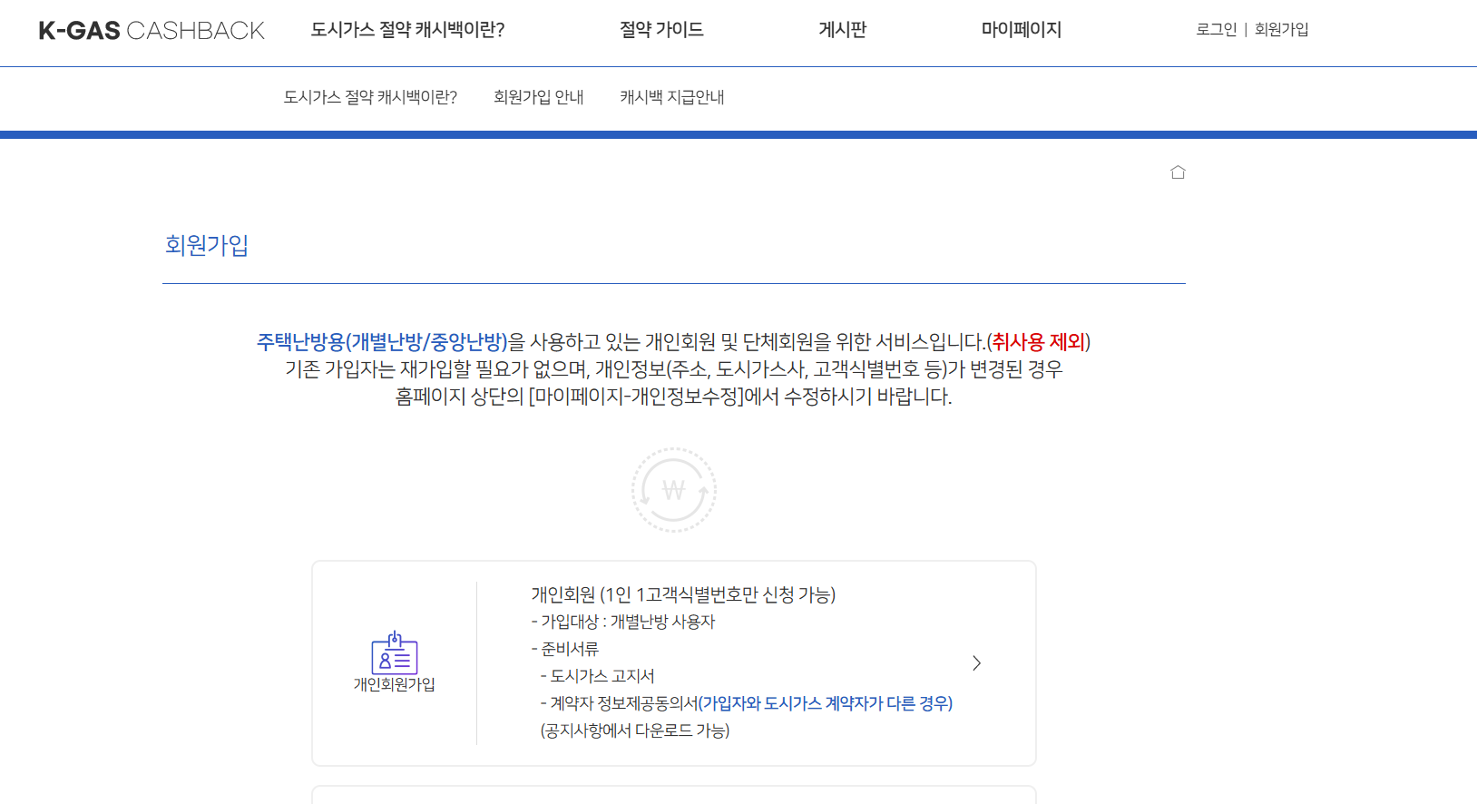
Task: Click the 도시가스 고지서 line
Action: point(598,676)
